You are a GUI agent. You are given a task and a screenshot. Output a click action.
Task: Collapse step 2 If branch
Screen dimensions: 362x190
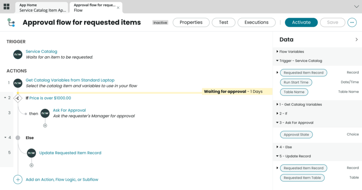click(x=5, y=98)
